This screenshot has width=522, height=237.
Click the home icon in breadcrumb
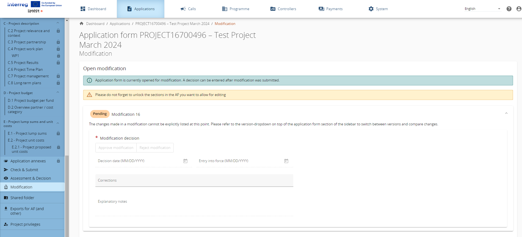[x=81, y=24]
